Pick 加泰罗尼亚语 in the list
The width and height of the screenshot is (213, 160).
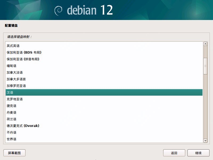(16, 86)
